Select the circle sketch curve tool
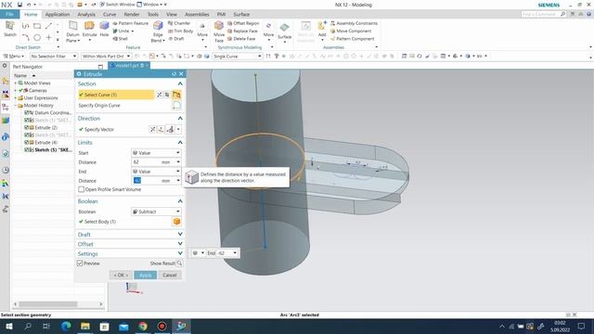 pos(37,37)
